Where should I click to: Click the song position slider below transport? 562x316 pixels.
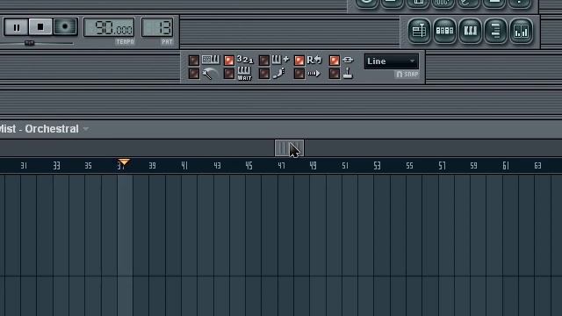(29, 43)
